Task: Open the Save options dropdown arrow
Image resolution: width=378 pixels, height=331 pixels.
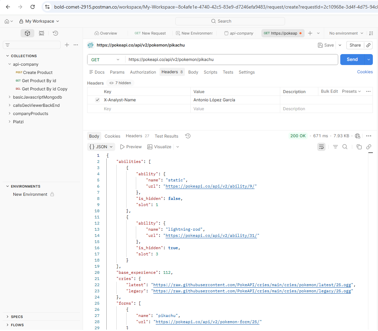Action: pyautogui.click(x=340, y=45)
